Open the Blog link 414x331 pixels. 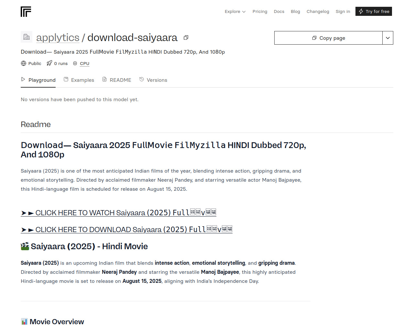295,12
